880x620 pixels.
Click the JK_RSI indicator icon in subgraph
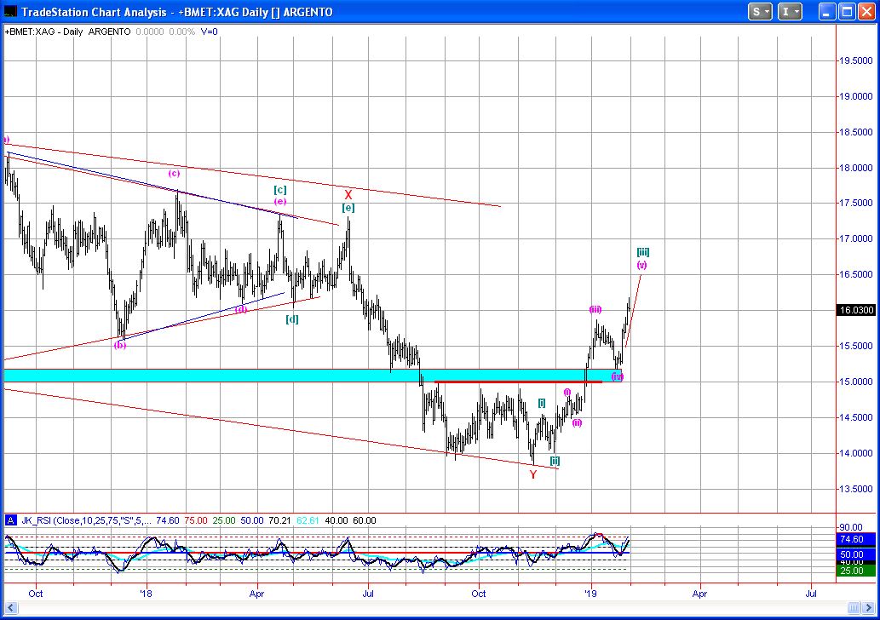tap(10, 520)
